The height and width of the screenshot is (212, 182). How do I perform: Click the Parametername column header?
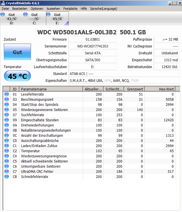click(51, 89)
